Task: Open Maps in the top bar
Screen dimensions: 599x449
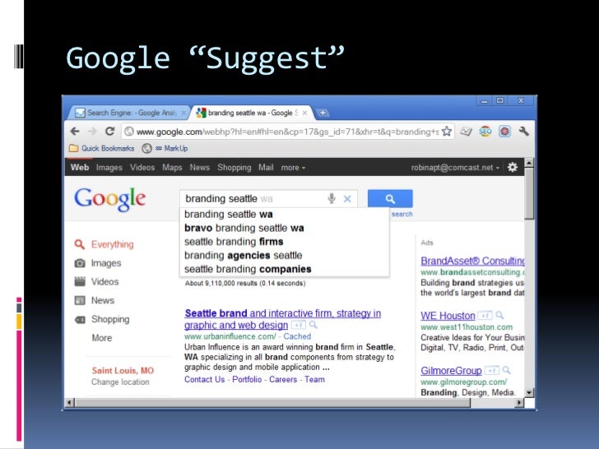Action: coord(172,167)
